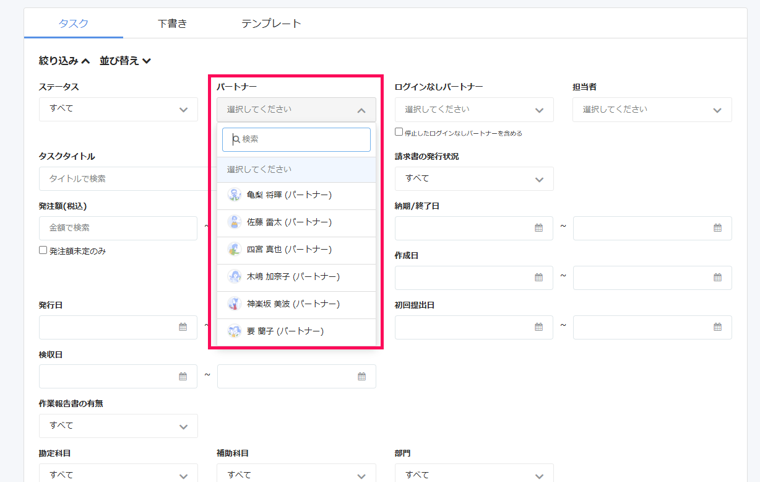The image size is (760, 482).
Task: Open calendar for 納期/終了日 end date
Action: click(x=718, y=228)
